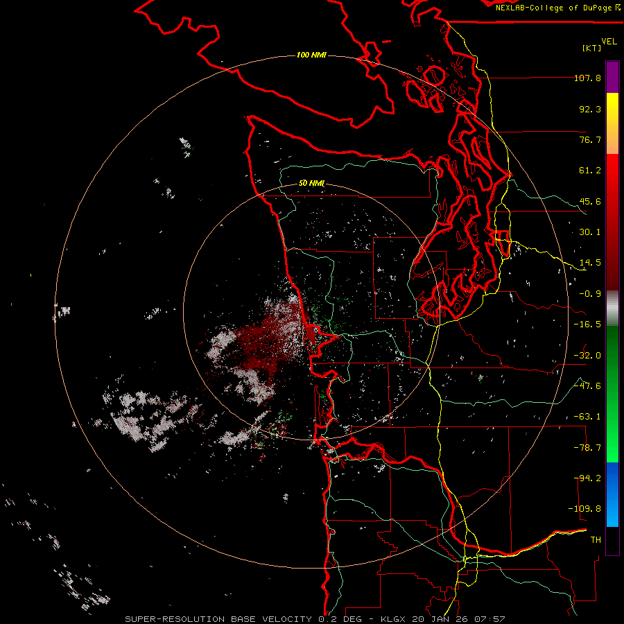Screen dimensions: 624x624
Task: Pick the purple segment of velocity colorbar
Action: click(612, 77)
